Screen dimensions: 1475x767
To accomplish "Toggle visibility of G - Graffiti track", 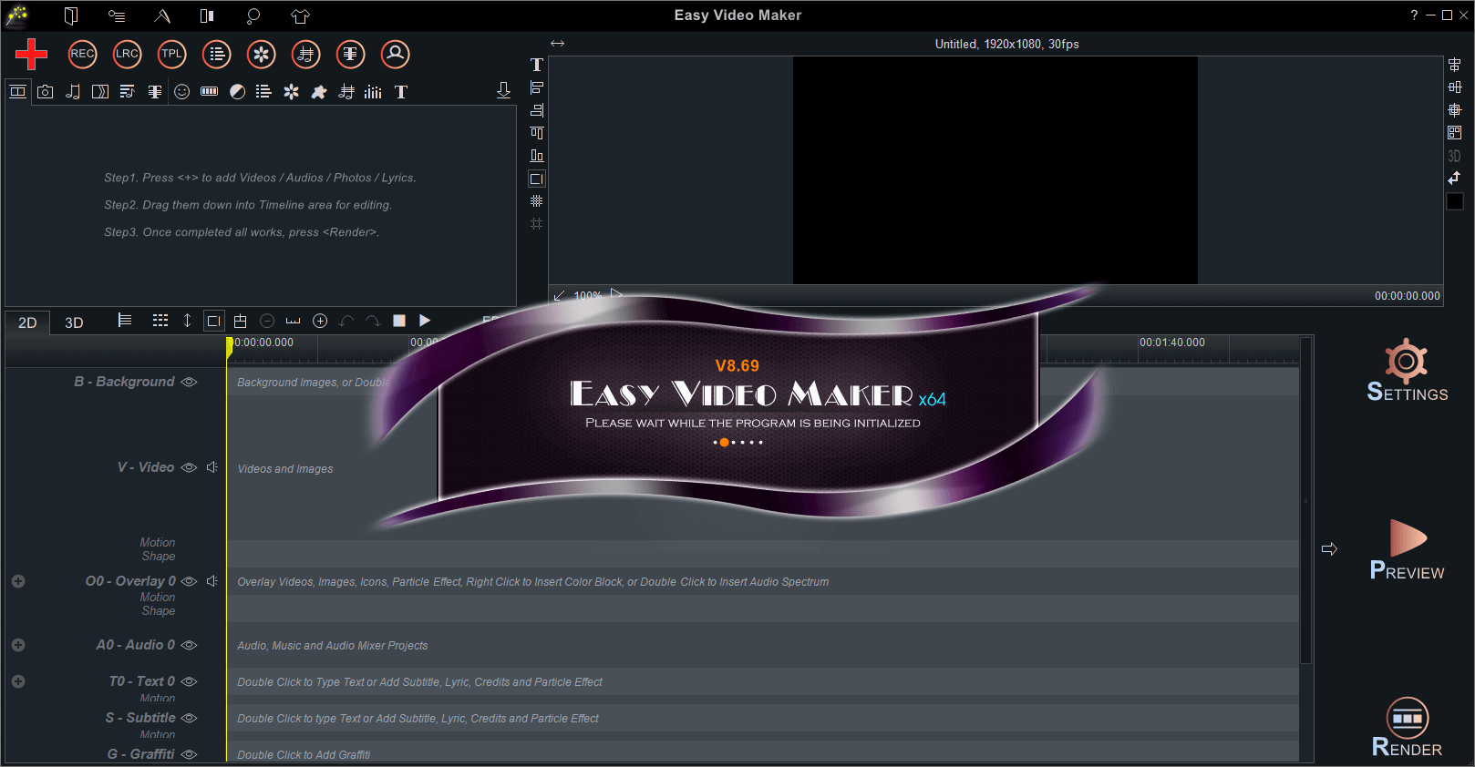I will (189, 754).
